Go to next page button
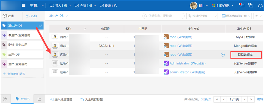264x104 pixels. point(244,99)
